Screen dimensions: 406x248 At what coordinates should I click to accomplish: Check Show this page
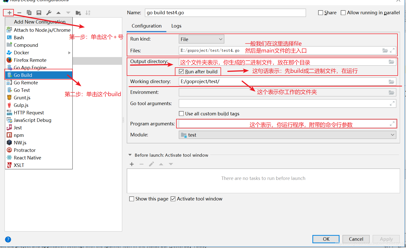131,199
